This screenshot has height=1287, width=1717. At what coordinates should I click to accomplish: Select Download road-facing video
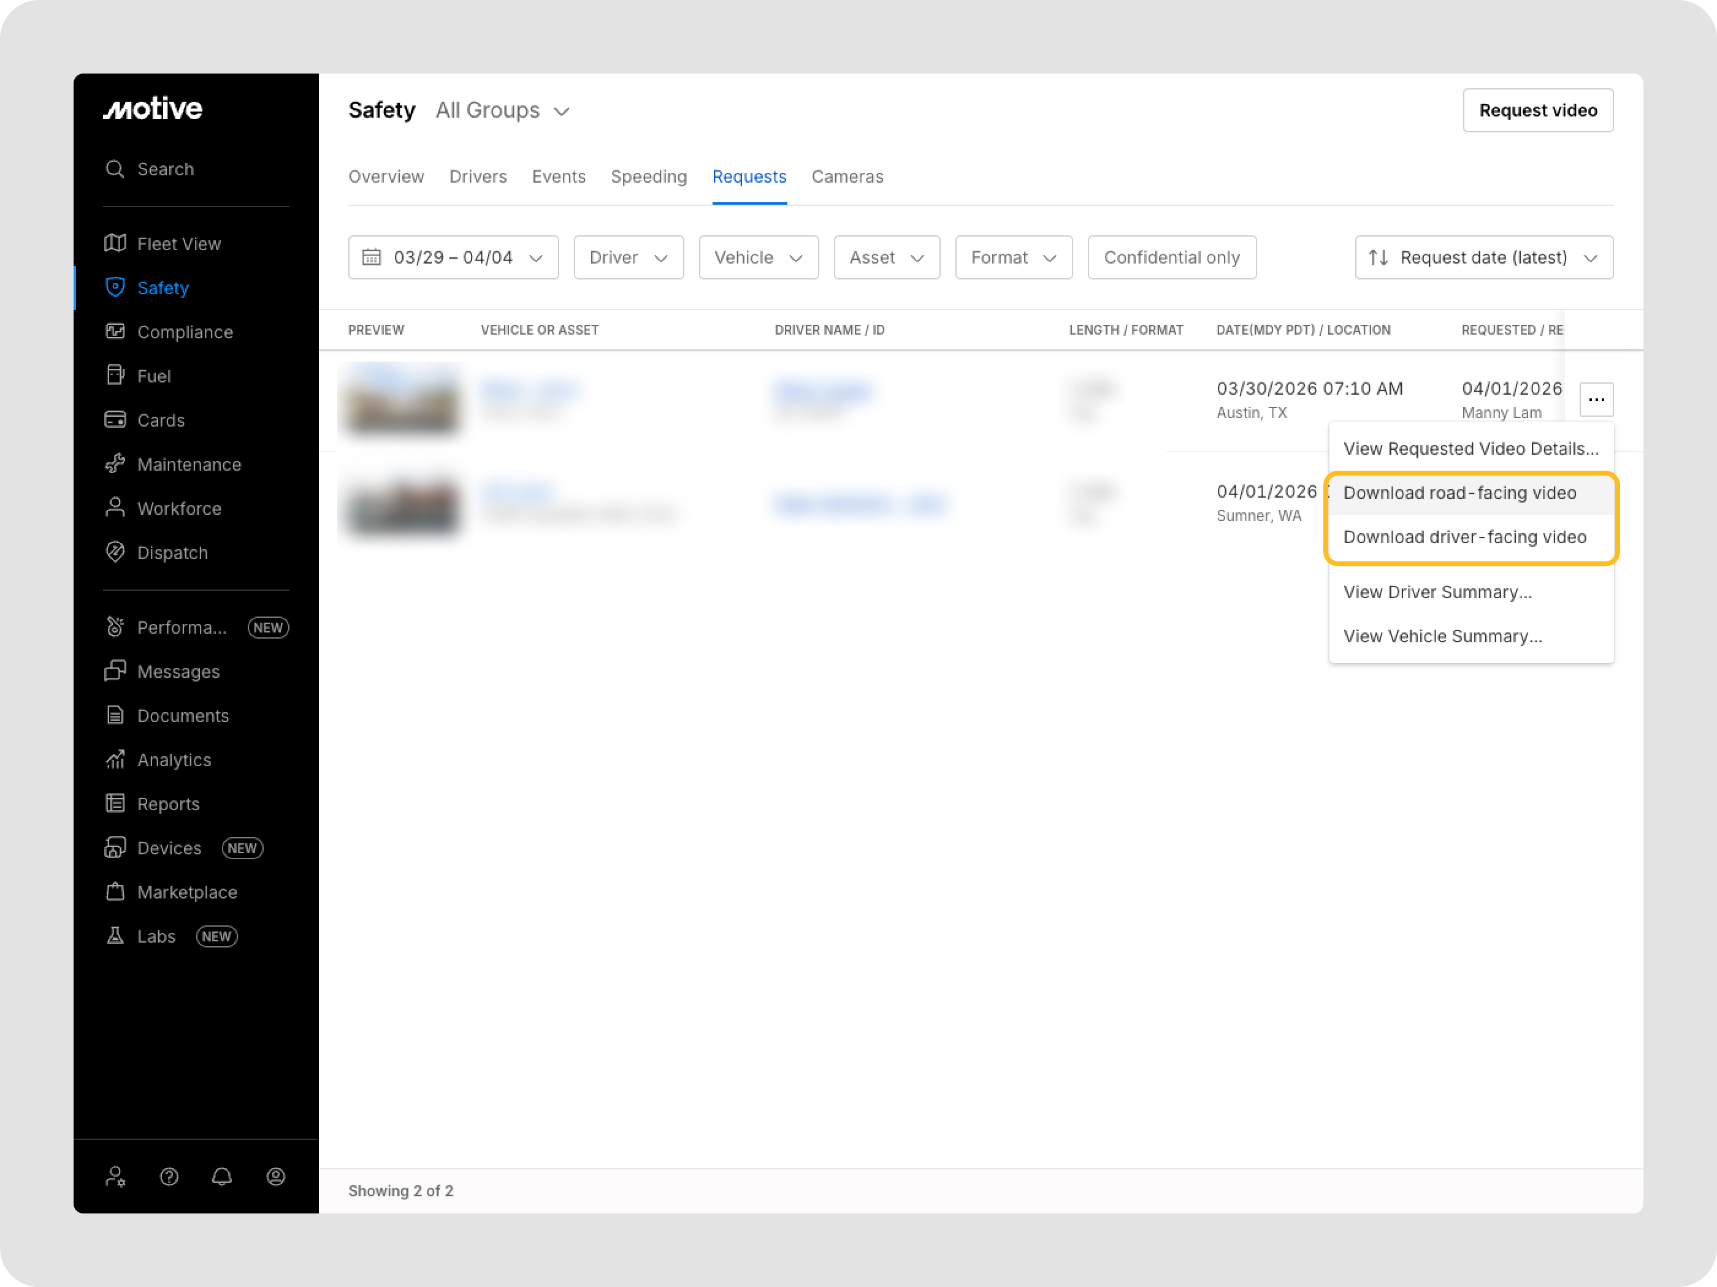point(1459,493)
